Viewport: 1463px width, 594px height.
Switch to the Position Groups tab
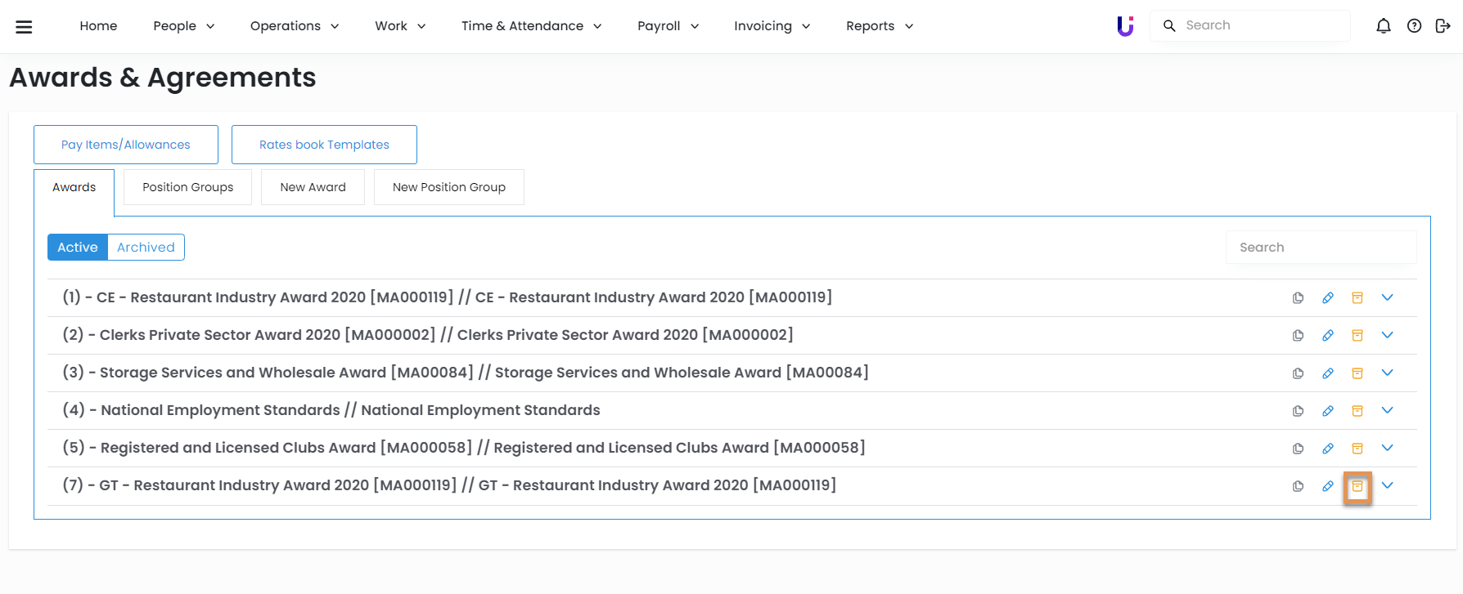coord(187,187)
